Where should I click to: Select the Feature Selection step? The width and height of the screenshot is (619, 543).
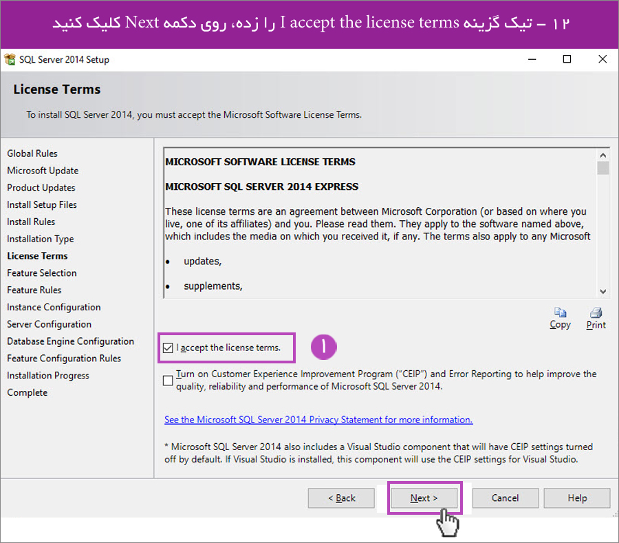[x=42, y=273]
